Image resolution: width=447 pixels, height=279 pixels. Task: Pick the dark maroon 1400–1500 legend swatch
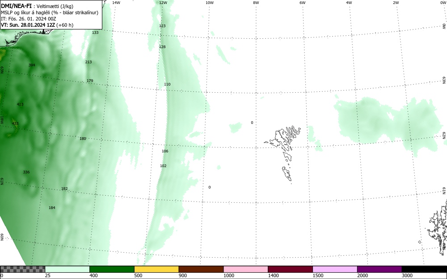point(290,269)
